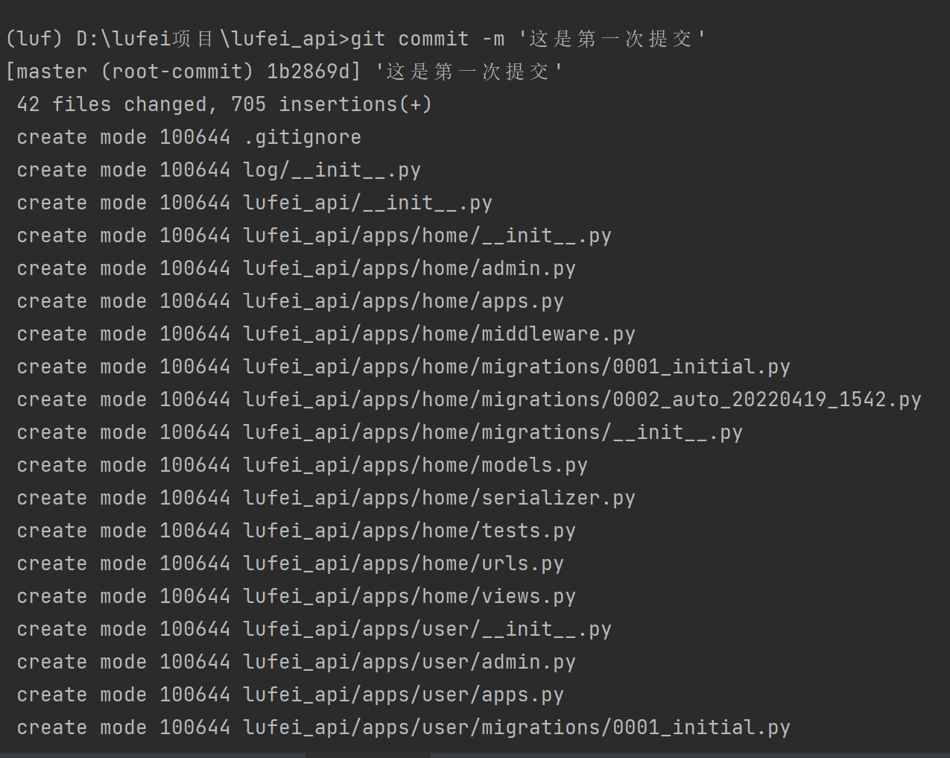Click the lufei_api/__init__.py path
The image size is (950, 758).
(x=368, y=203)
